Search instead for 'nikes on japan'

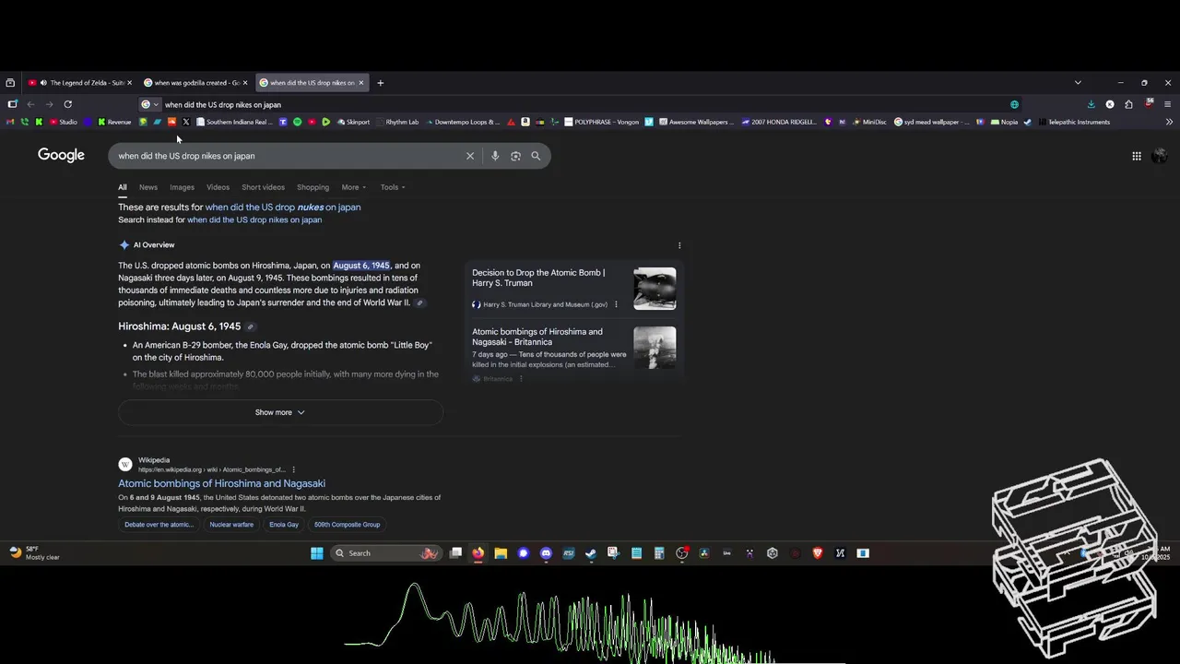254,220
